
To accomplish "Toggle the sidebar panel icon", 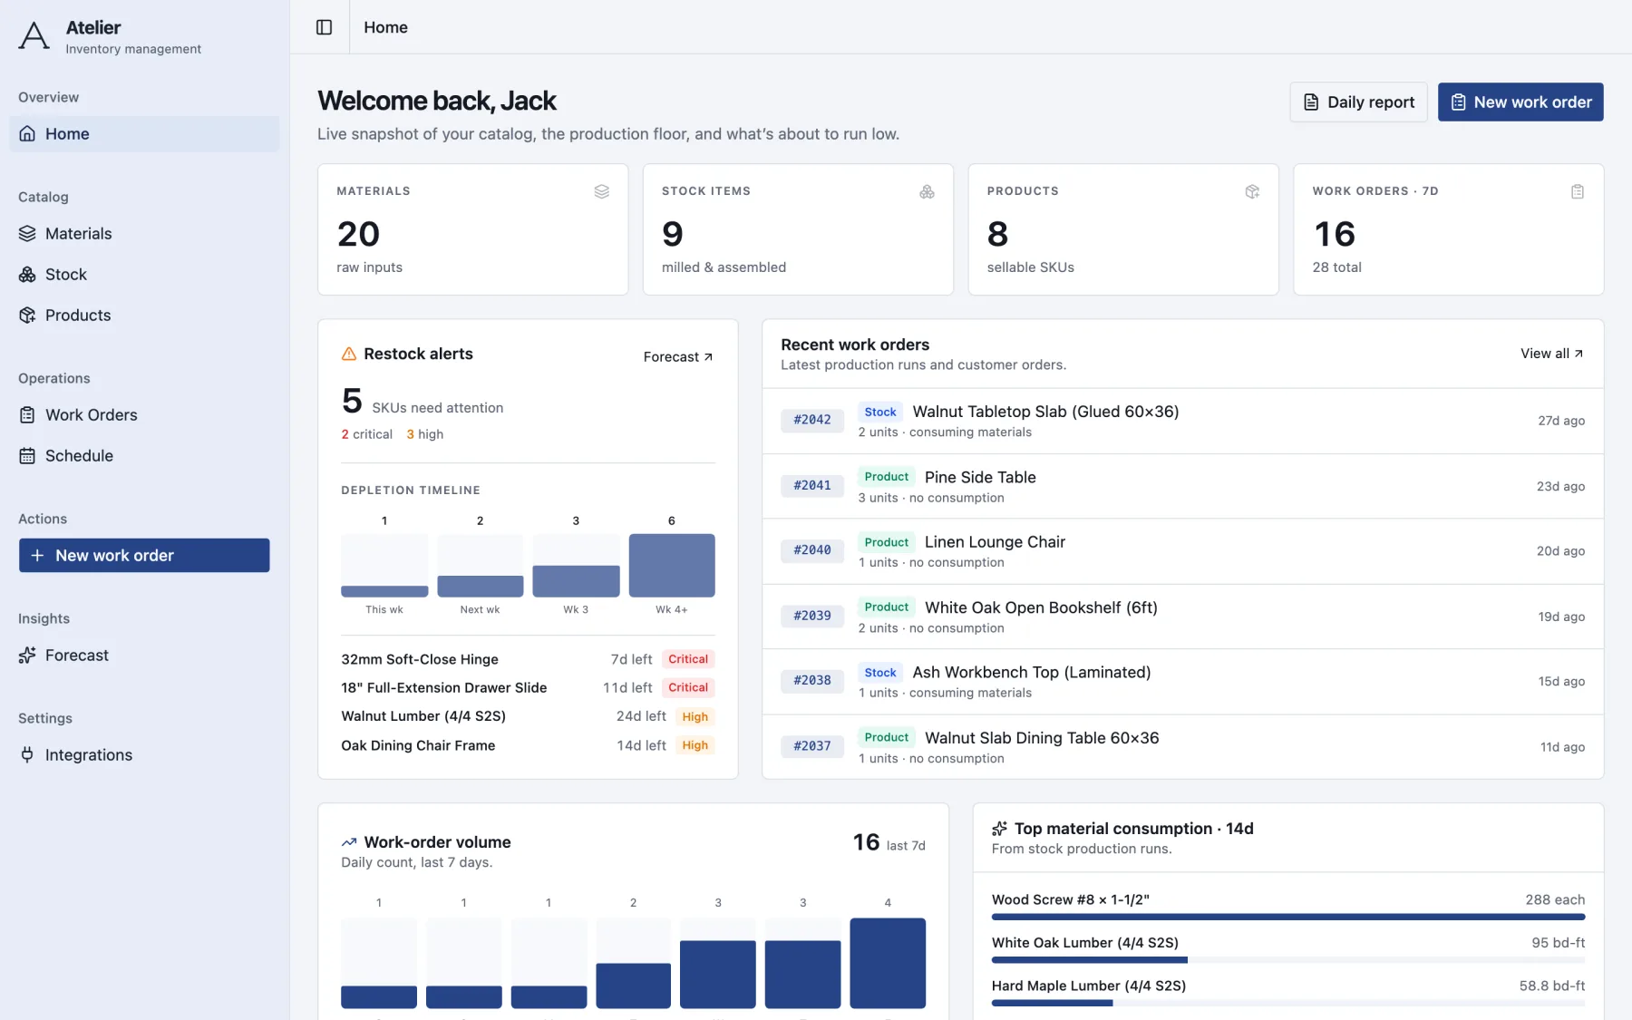I will (x=324, y=27).
